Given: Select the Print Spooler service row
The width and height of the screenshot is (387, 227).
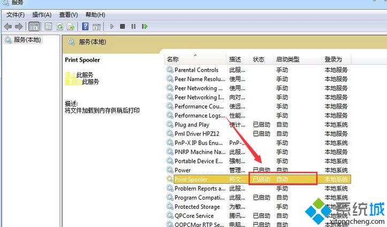Looking at the screenshot, I should click(x=258, y=179).
